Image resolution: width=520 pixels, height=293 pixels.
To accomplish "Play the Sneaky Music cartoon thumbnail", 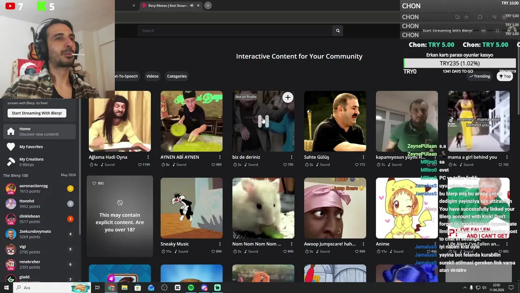I will (x=191, y=208).
